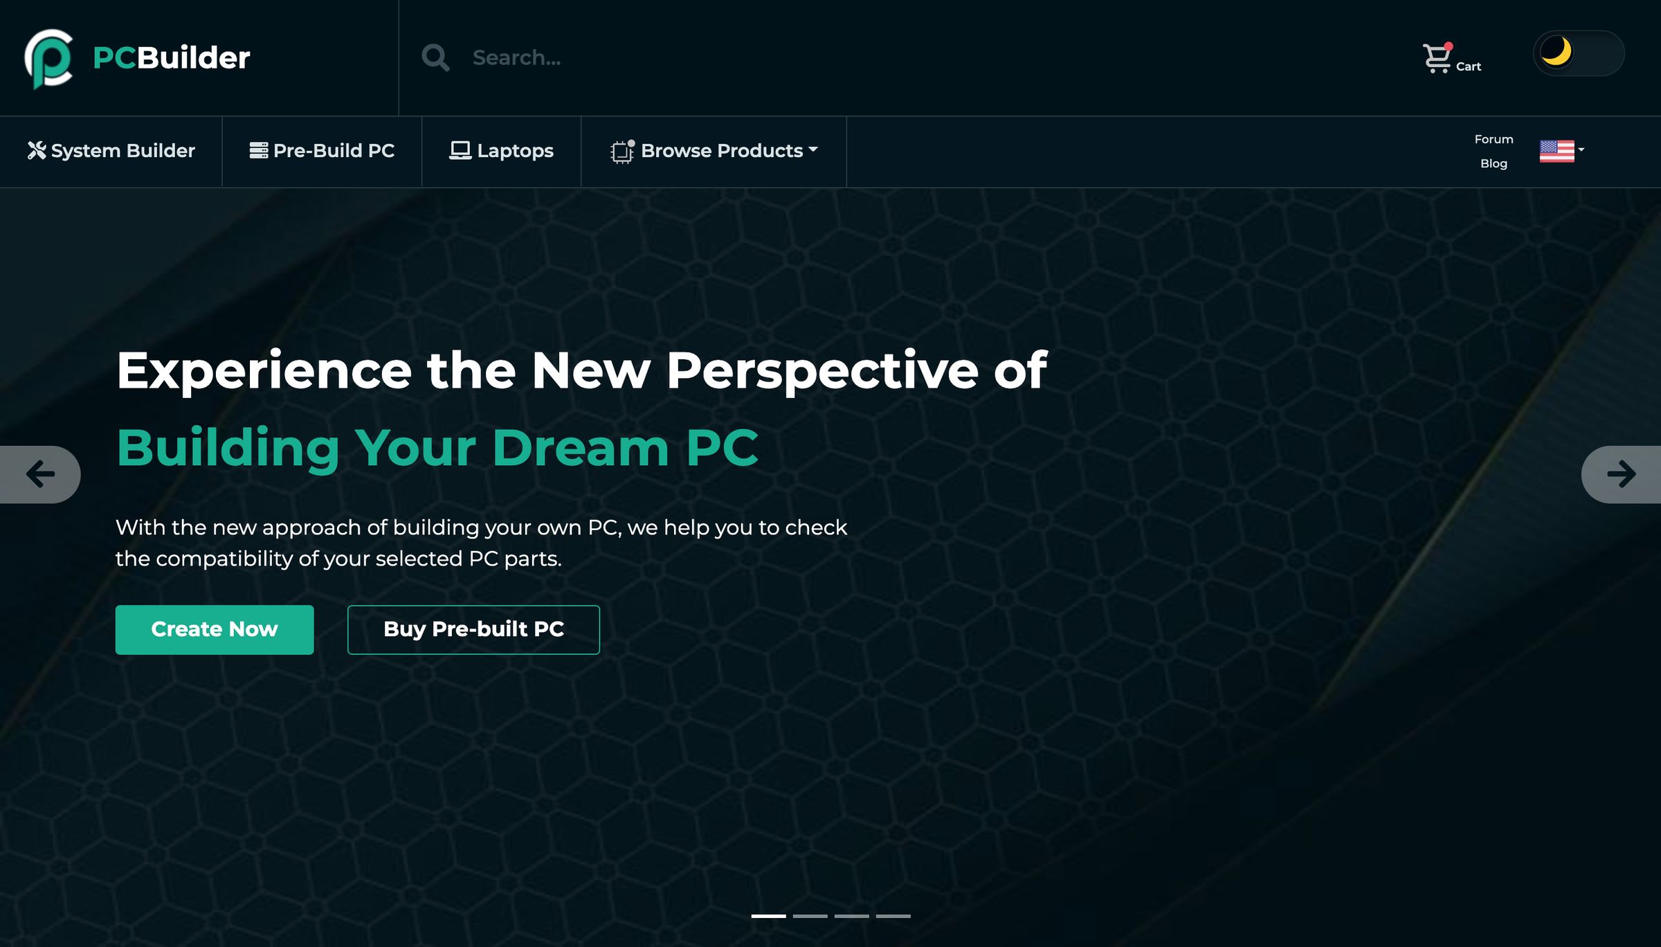This screenshot has height=947, width=1661.
Task: Click the search magnifier icon
Action: click(435, 57)
